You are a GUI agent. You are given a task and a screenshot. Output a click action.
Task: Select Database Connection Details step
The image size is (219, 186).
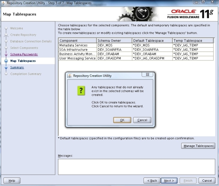(x=31, y=41)
